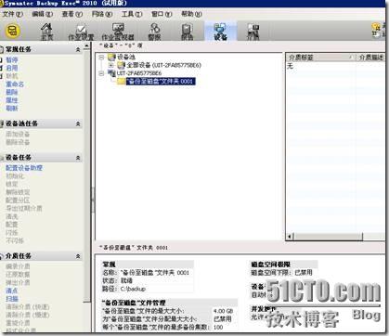Launch 配置设备助理 device configuration wizard
Viewport: 389px width, 336px height.
pyautogui.click(x=24, y=168)
